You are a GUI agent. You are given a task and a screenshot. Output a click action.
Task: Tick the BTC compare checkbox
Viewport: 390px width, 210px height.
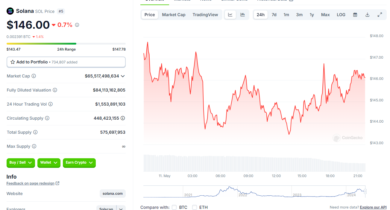[174, 207]
